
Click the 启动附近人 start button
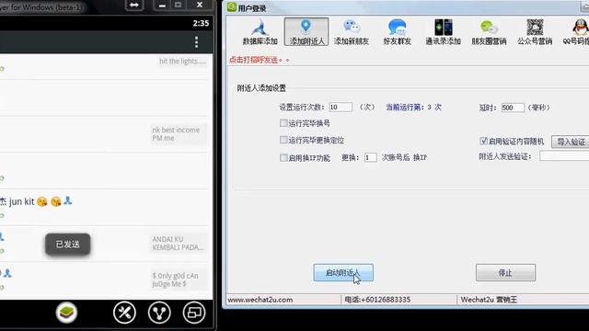[x=343, y=272]
